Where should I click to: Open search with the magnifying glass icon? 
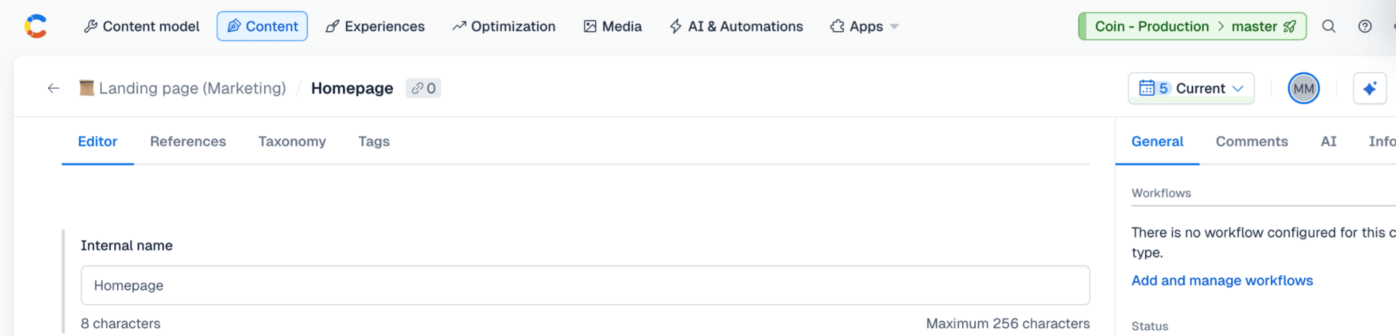pyautogui.click(x=1329, y=26)
